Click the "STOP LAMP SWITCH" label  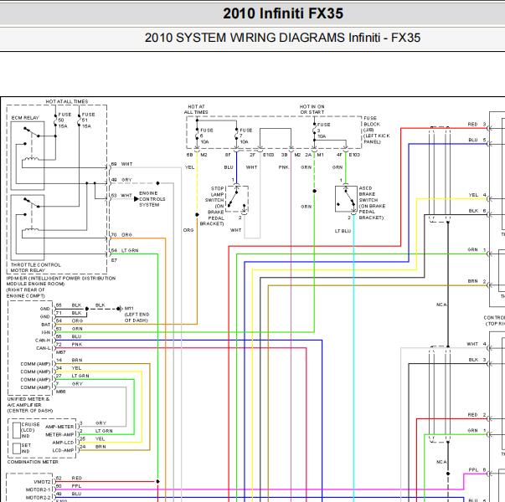click(214, 194)
